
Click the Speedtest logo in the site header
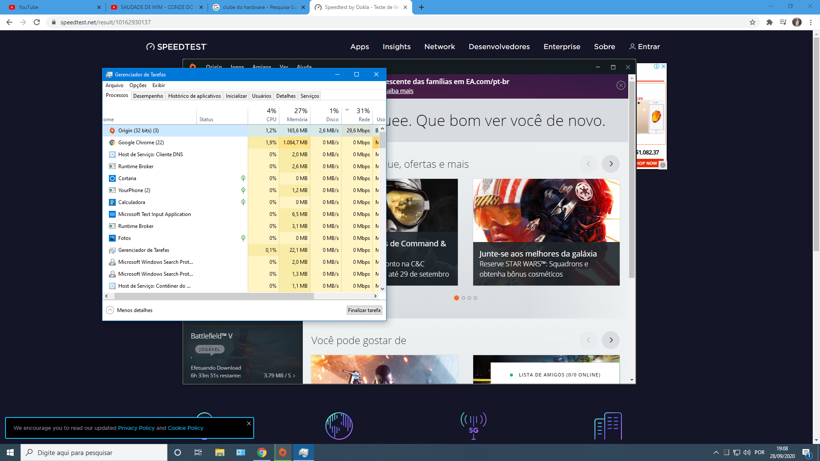[176, 47]
